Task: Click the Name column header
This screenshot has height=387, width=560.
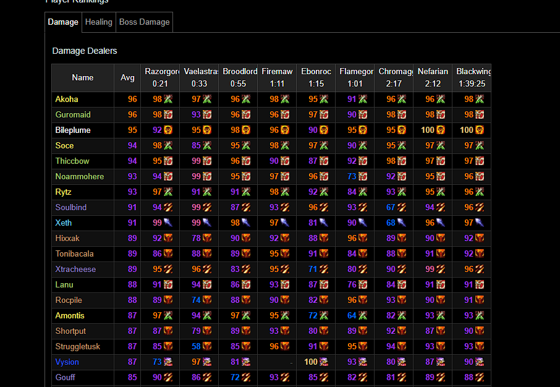Action: 82,78
